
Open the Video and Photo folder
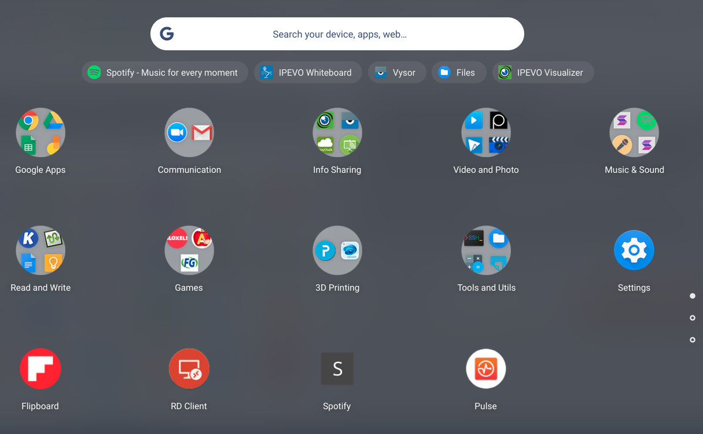click(x=486, y=132)
